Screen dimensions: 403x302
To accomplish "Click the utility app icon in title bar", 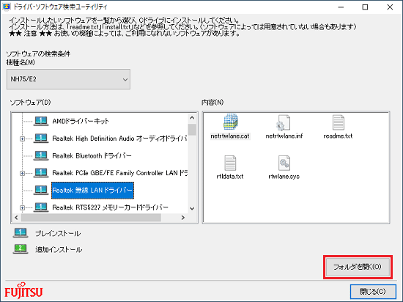I will [6, 7].
